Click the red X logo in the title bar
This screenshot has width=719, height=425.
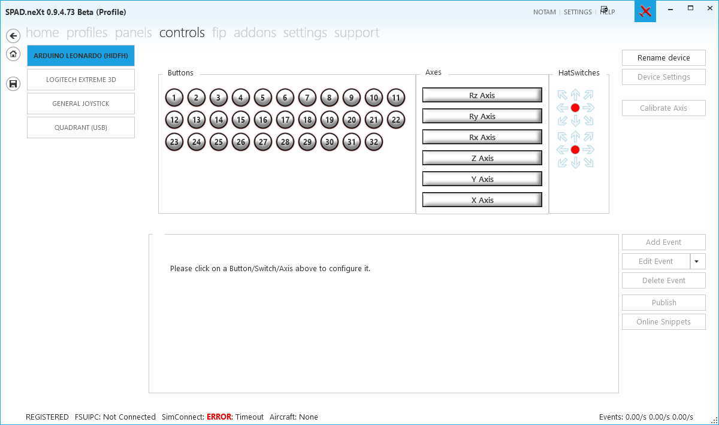645,11
